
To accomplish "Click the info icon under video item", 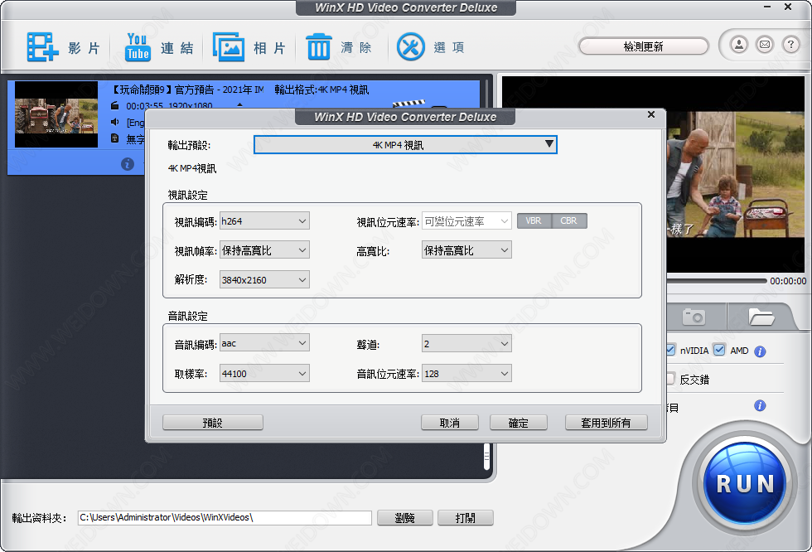I will tap(128, 164).
